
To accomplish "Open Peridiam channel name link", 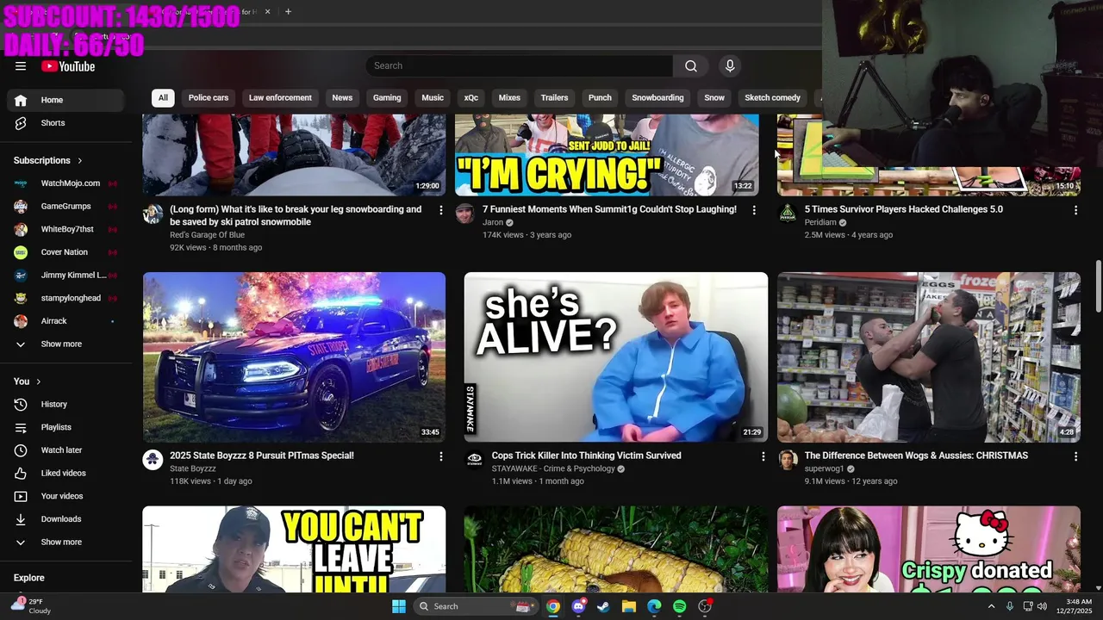I will coord(820,222).
